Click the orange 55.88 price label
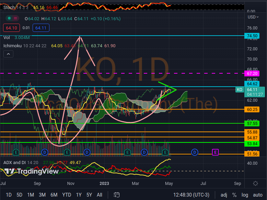The height and width of the screenshot is (200, 267). (x=252, y=132)
